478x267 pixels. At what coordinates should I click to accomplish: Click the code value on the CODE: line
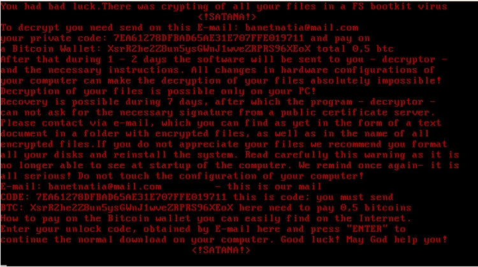click(x=131, y=197)
